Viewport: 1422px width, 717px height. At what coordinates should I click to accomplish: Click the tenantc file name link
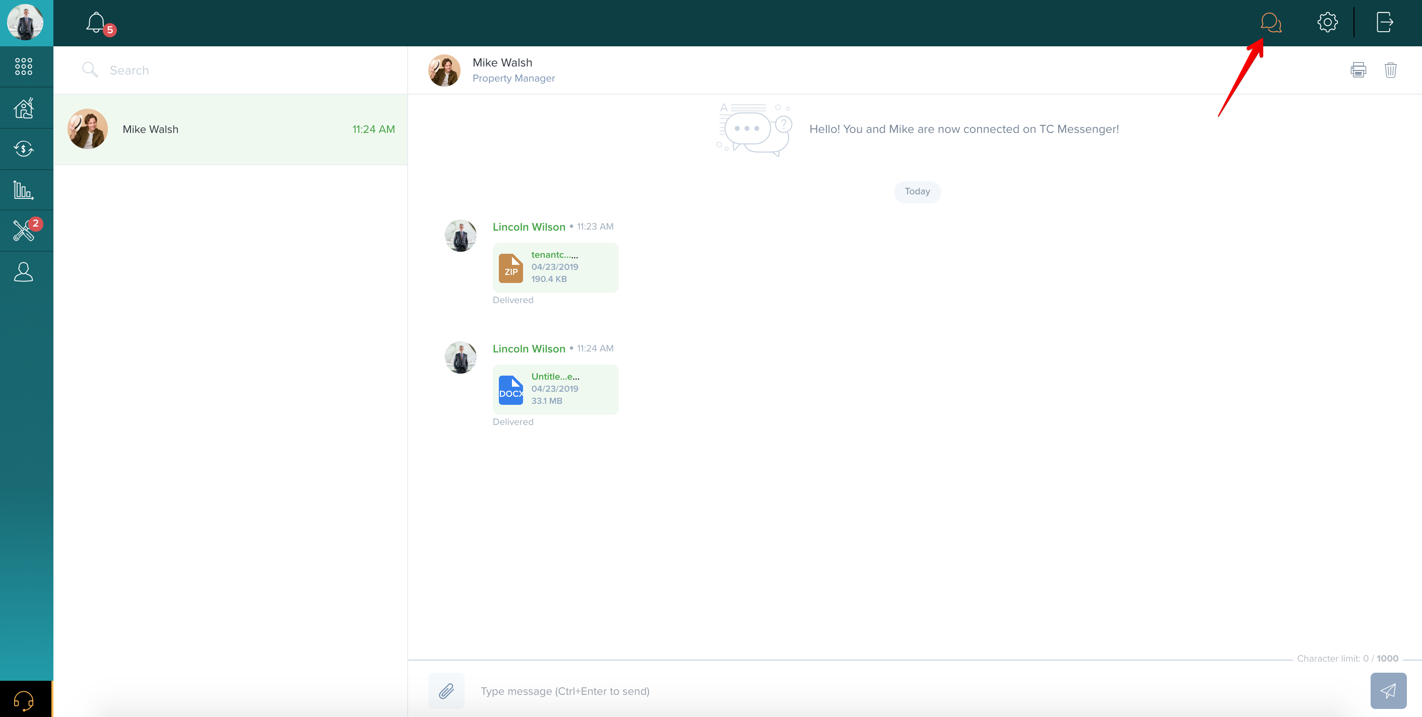(554, 255)
